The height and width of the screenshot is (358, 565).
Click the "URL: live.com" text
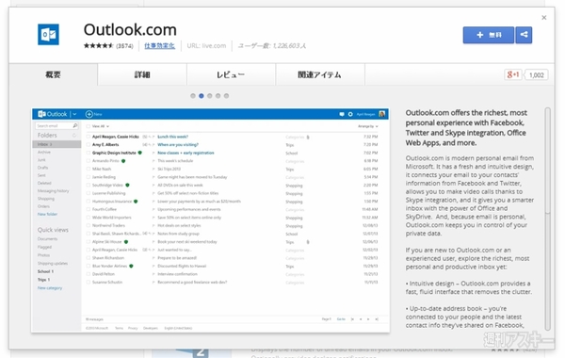coord(206,46)
